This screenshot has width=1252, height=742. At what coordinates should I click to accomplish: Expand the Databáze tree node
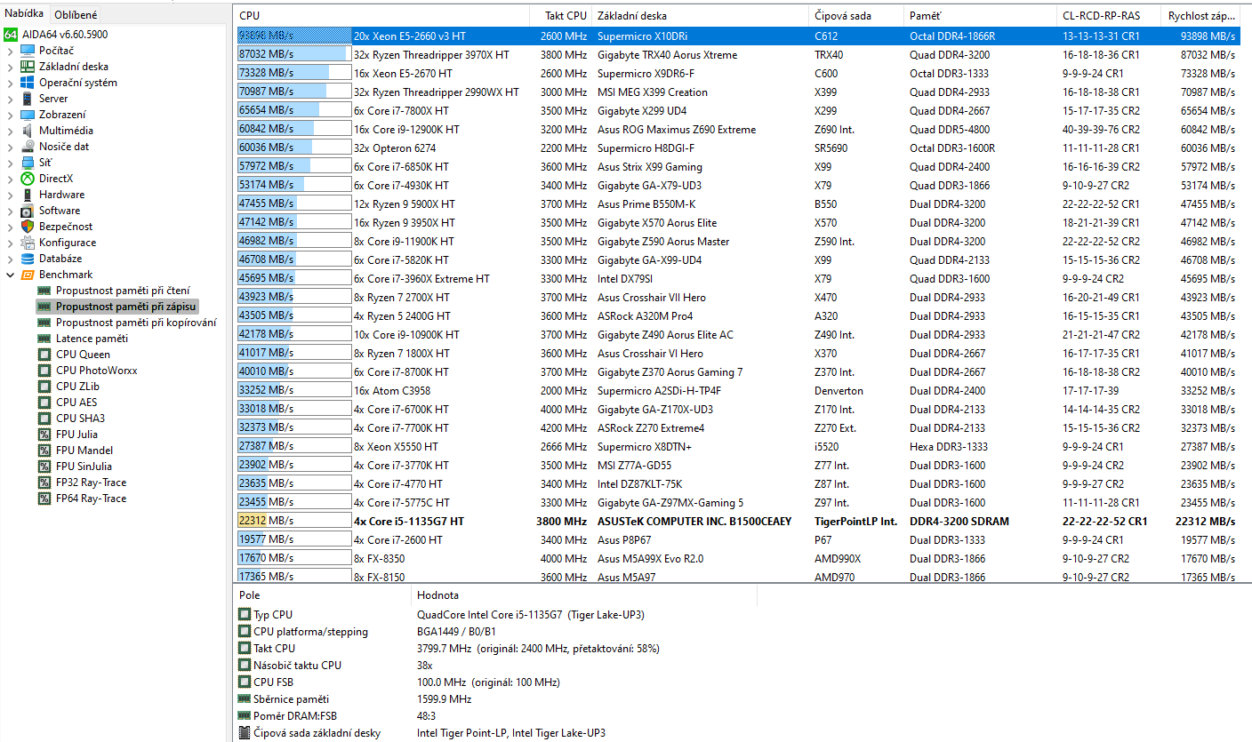point(10,258)
